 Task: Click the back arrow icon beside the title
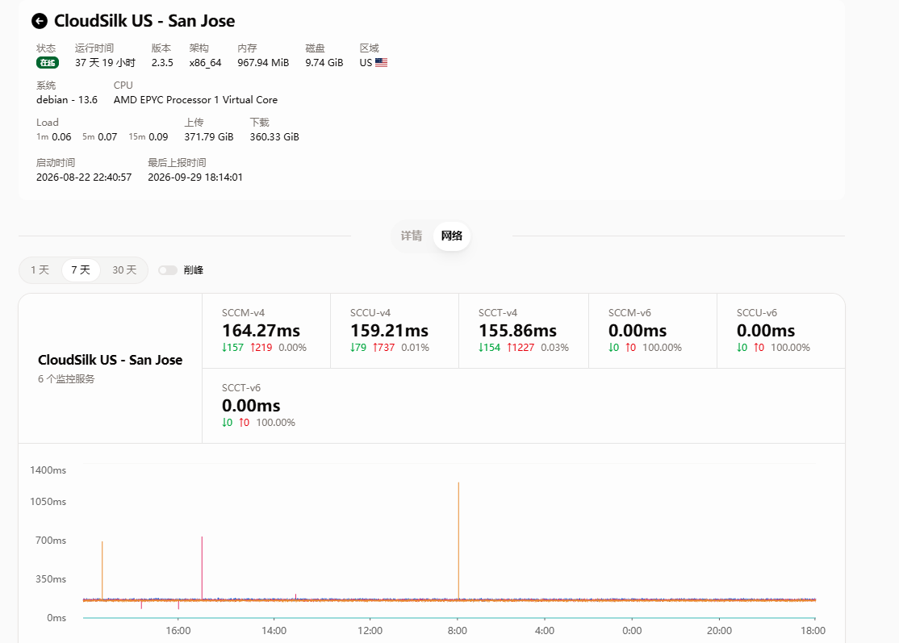tap(39, 21)
